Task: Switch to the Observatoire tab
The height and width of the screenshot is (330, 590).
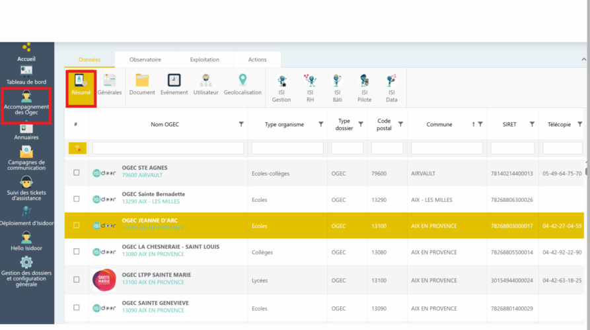Action: click(145, 59)
